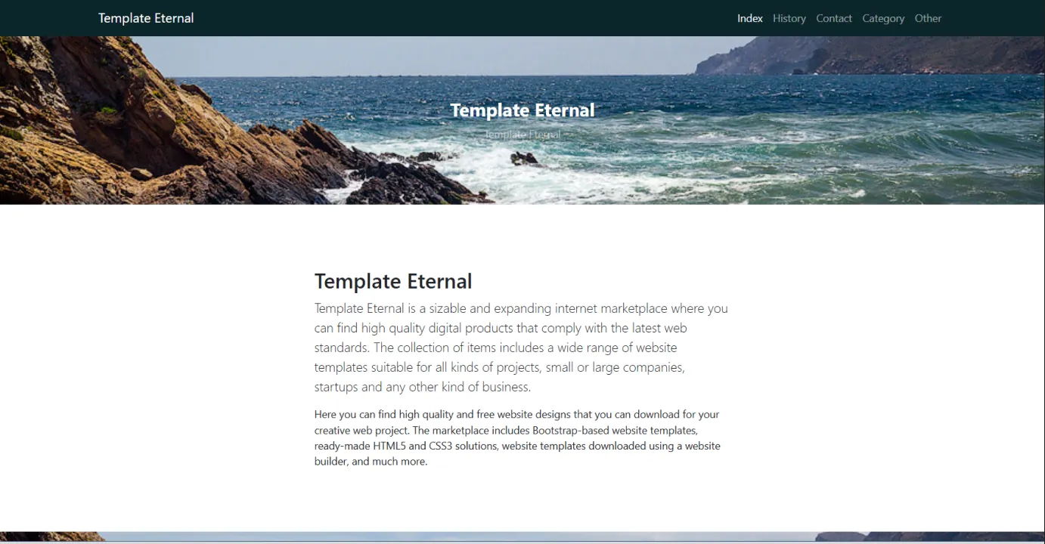Click the small dark rock in the surf
Viewport: 1045px width, 544px height.
[x=524, y=159]
